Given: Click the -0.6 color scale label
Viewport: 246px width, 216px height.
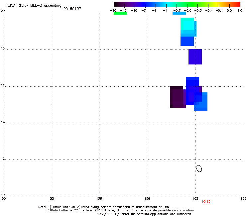Looking at the screenshot, I should [187, 11].
